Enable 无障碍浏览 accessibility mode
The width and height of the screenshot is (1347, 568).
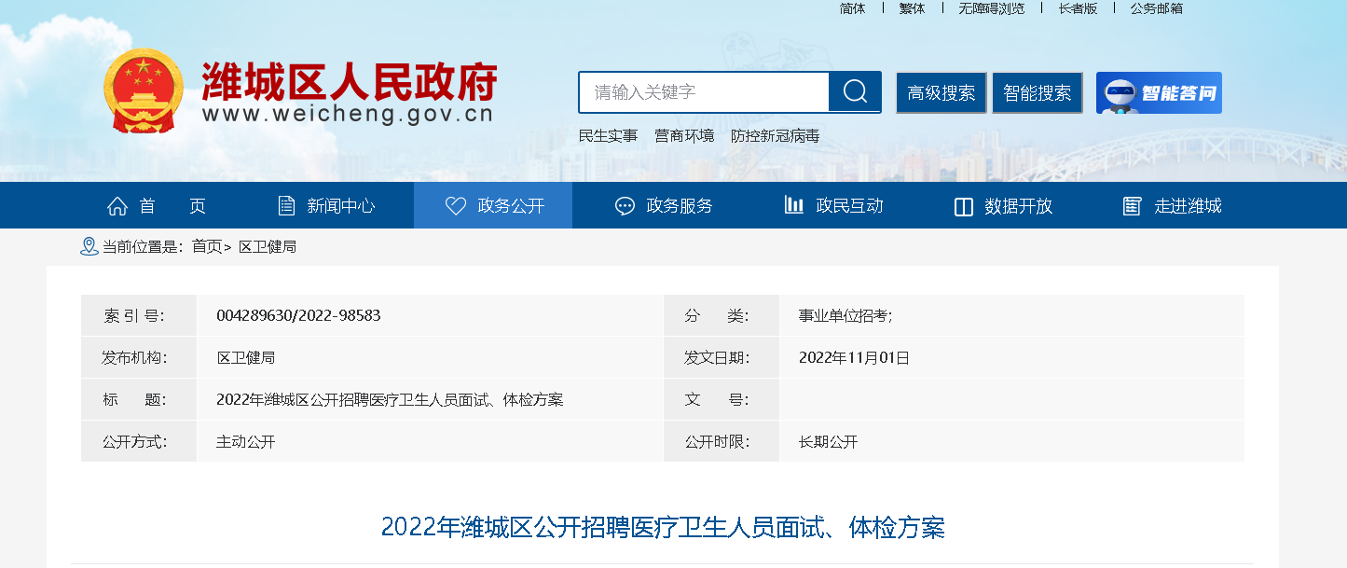click(991, 8)
